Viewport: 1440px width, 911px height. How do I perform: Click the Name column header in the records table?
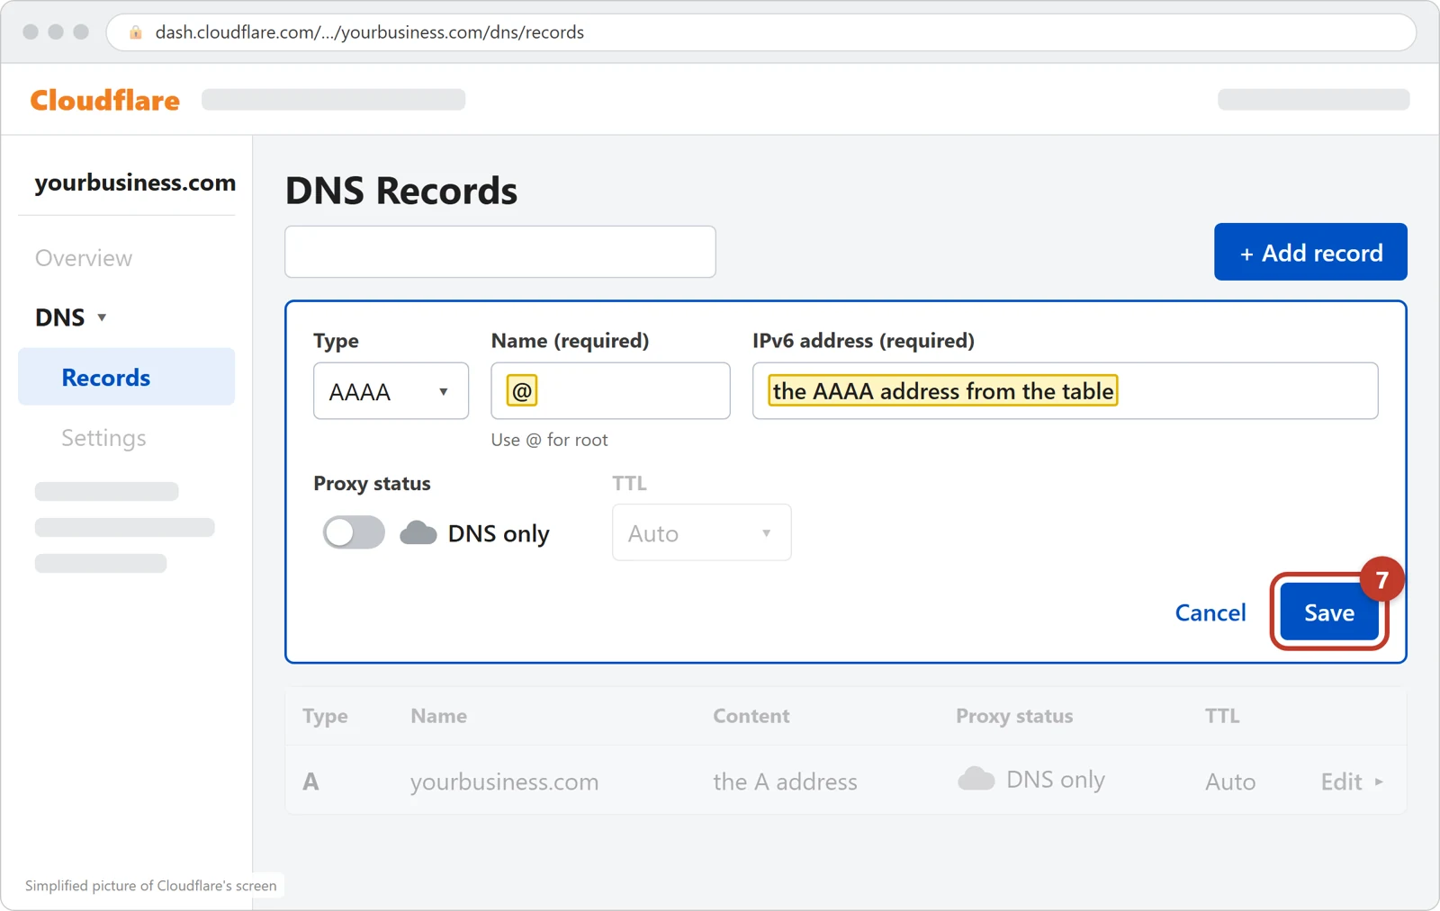click(x=438, y=716)
